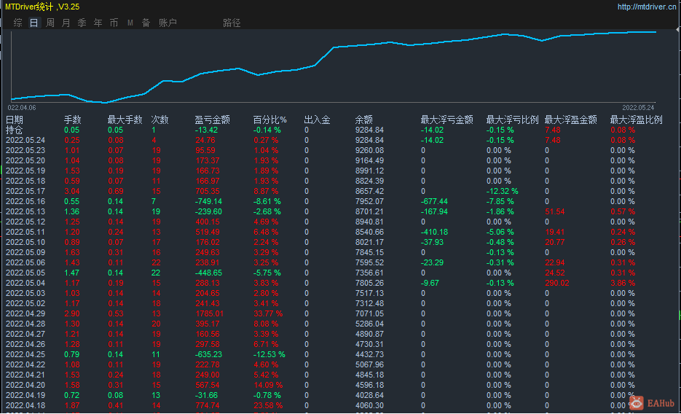Image resolution: width=681 pixels, height=414 pixels.
Task: Click the 盈亏金额 column header
Action: coord(213,120)
